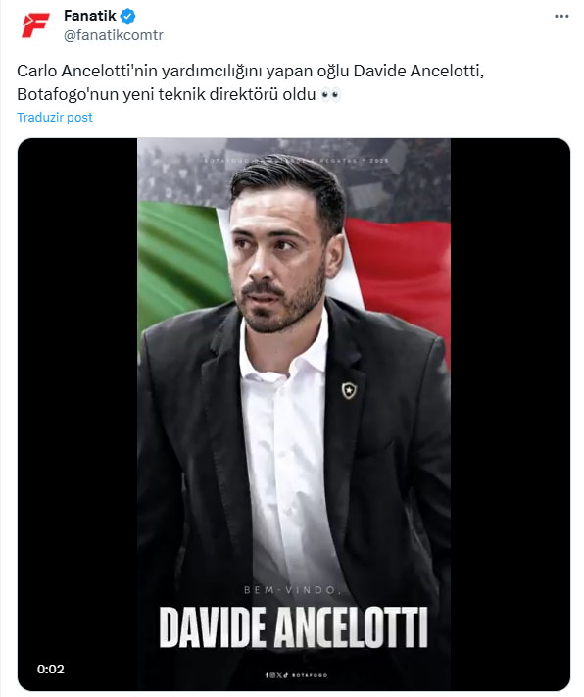Open the three-dot more options menu

561,17
